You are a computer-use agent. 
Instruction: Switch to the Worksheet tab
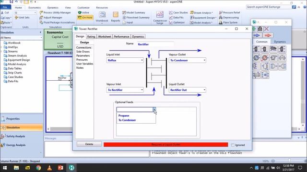(x=105, y=36)
